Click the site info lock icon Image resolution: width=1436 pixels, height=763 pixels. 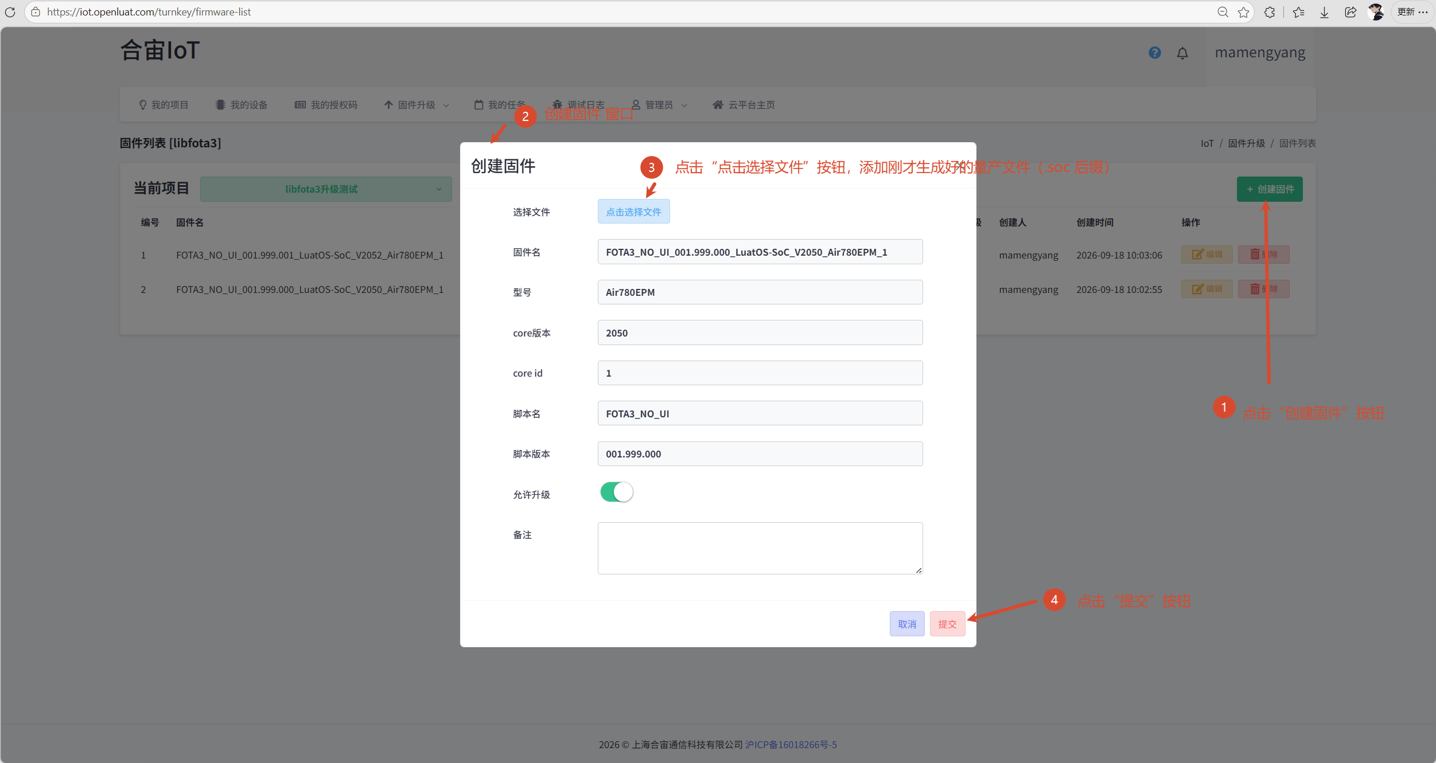36,12
